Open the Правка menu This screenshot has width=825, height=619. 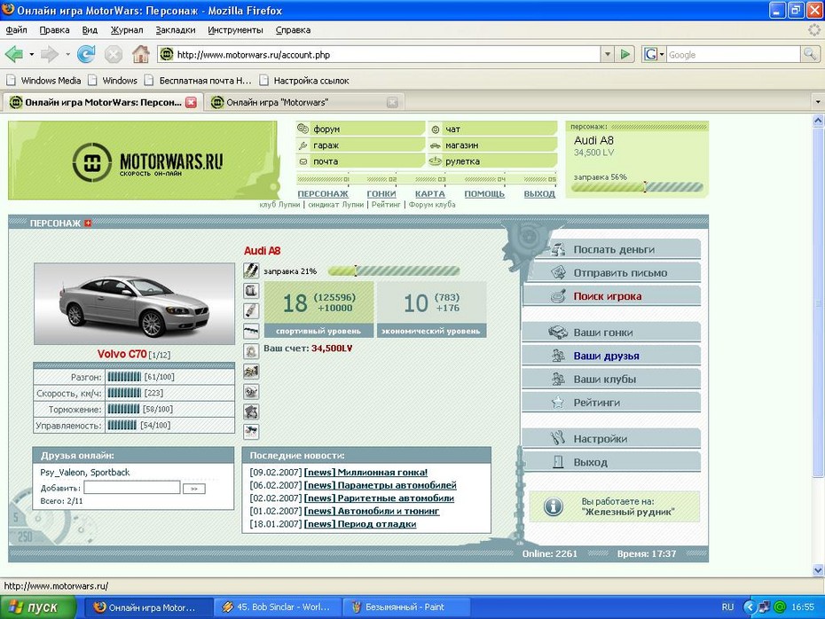point(54,30)
